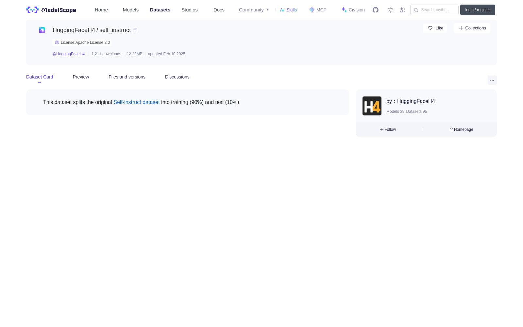523x327 pixels.
Task: Click the MCP diamond icon
Action: coord(312,10)
